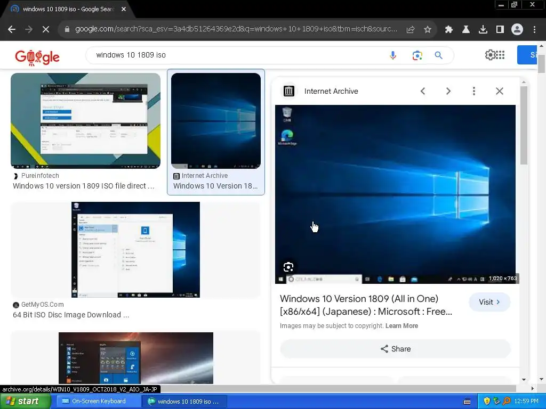Click the security shield tray icon

coord(487,402)
